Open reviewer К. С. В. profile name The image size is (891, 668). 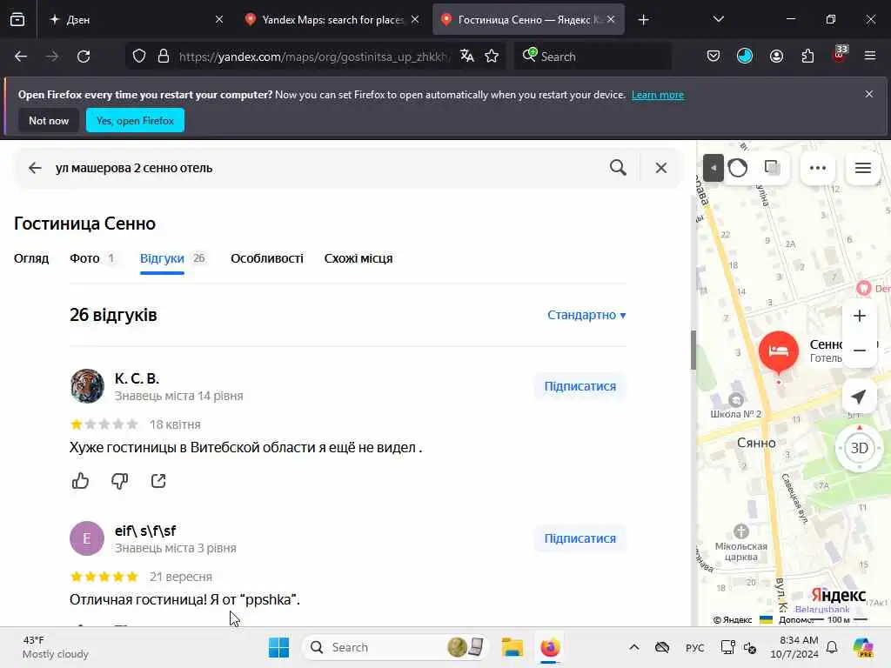pyautogui.click(x=137, y=378)
